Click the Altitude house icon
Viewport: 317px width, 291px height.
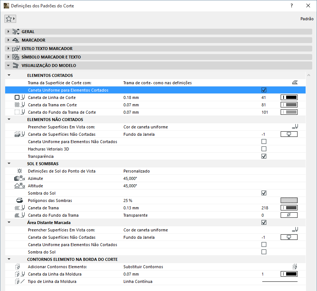pos(20,185)
